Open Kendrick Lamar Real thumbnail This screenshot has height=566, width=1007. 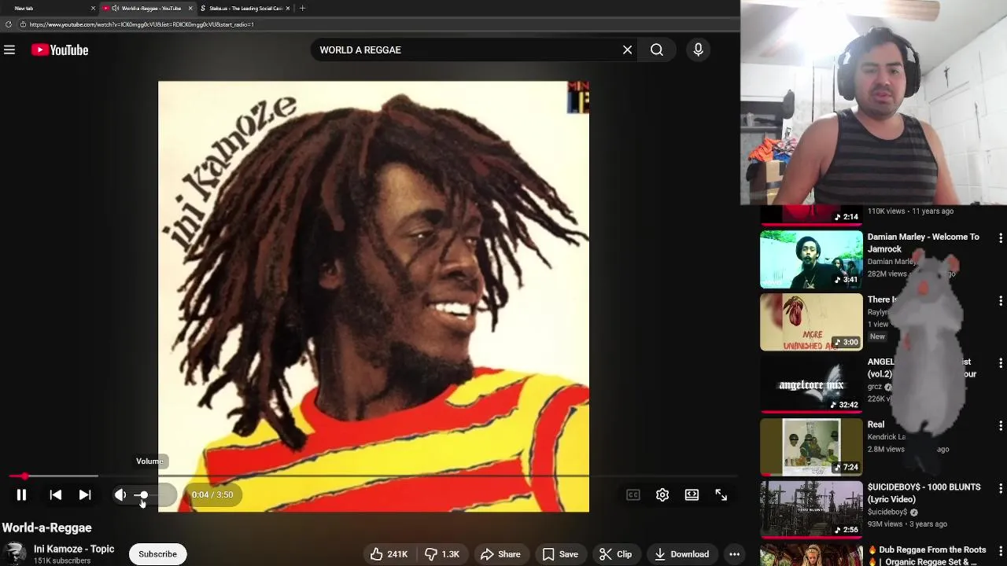(x=811, y=447)
